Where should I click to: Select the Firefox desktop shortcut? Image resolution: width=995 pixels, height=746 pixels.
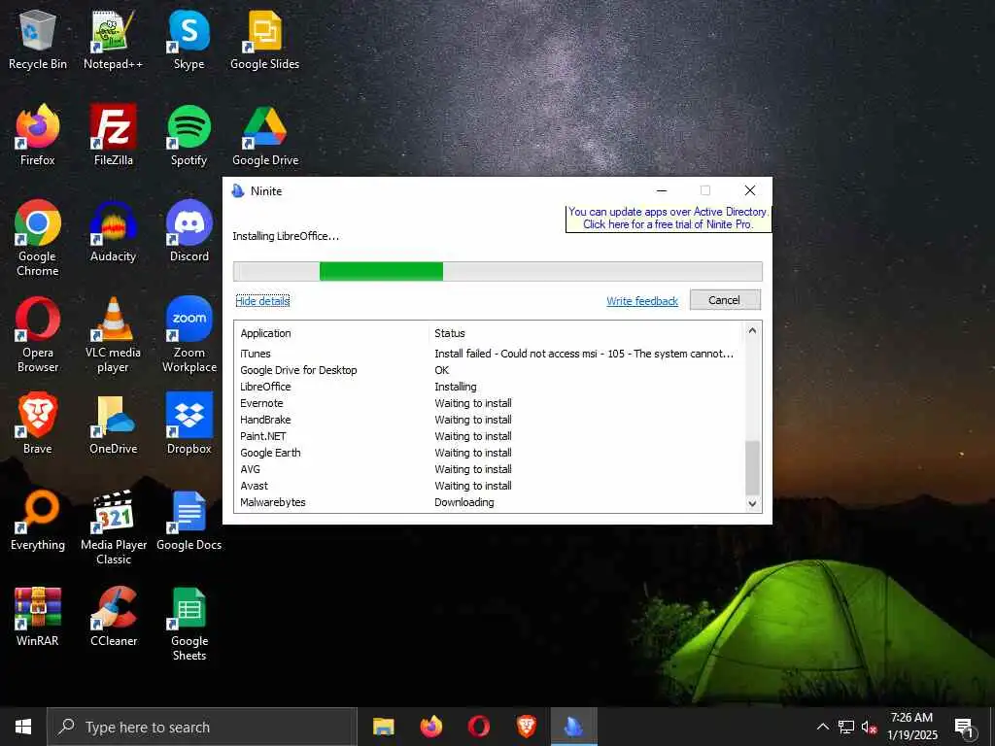(38, 136)
